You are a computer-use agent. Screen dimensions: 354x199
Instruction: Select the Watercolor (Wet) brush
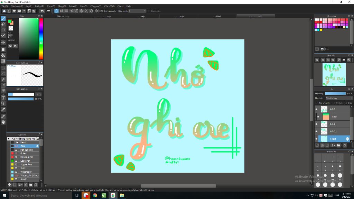[x=25, y=176]
